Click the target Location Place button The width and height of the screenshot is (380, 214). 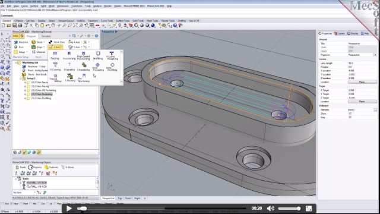[362, 102]
